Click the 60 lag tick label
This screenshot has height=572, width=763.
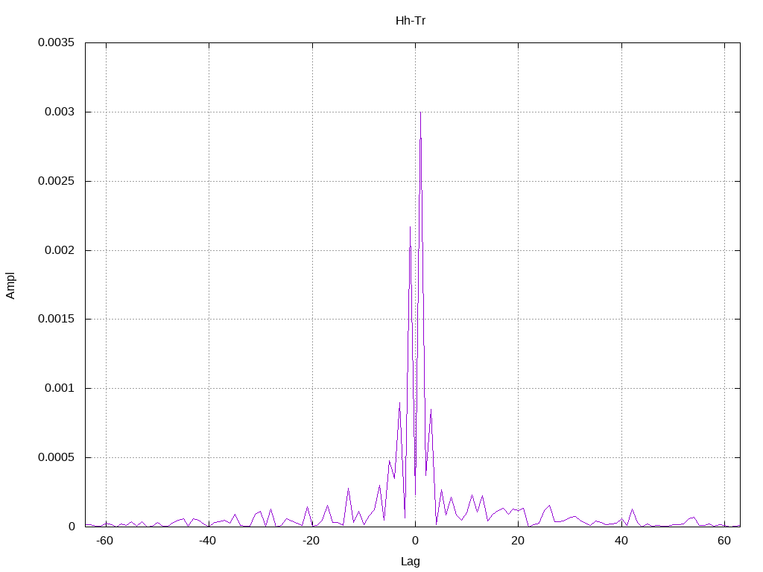click(724, 541)
